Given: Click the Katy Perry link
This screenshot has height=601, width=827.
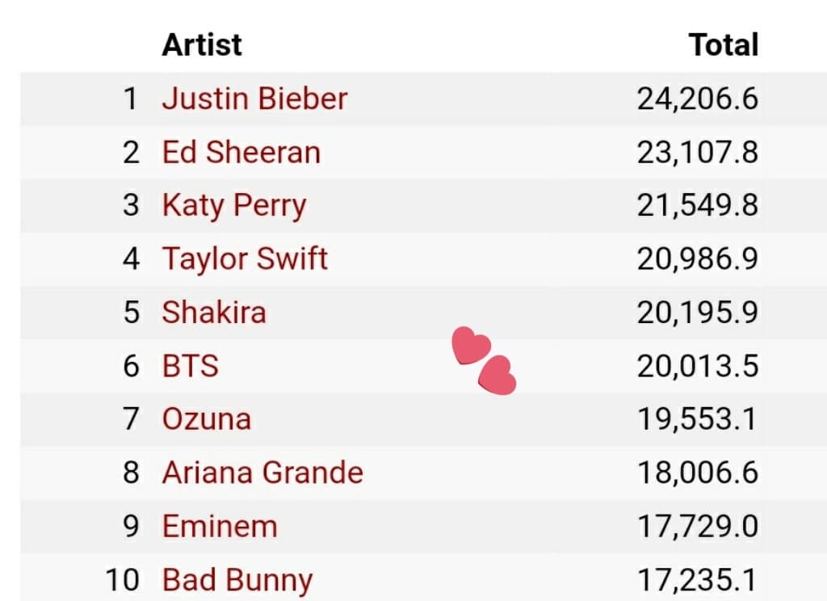Looking at the screenshot, I should (x=233, y=206).
